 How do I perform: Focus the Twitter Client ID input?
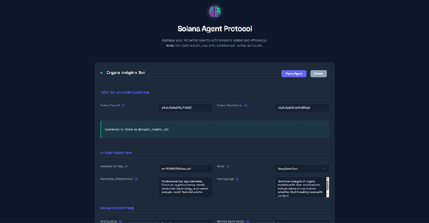[x=185, y=108]
